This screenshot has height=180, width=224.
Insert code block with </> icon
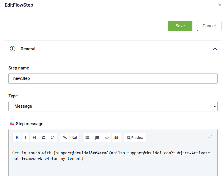pos(107,138)
